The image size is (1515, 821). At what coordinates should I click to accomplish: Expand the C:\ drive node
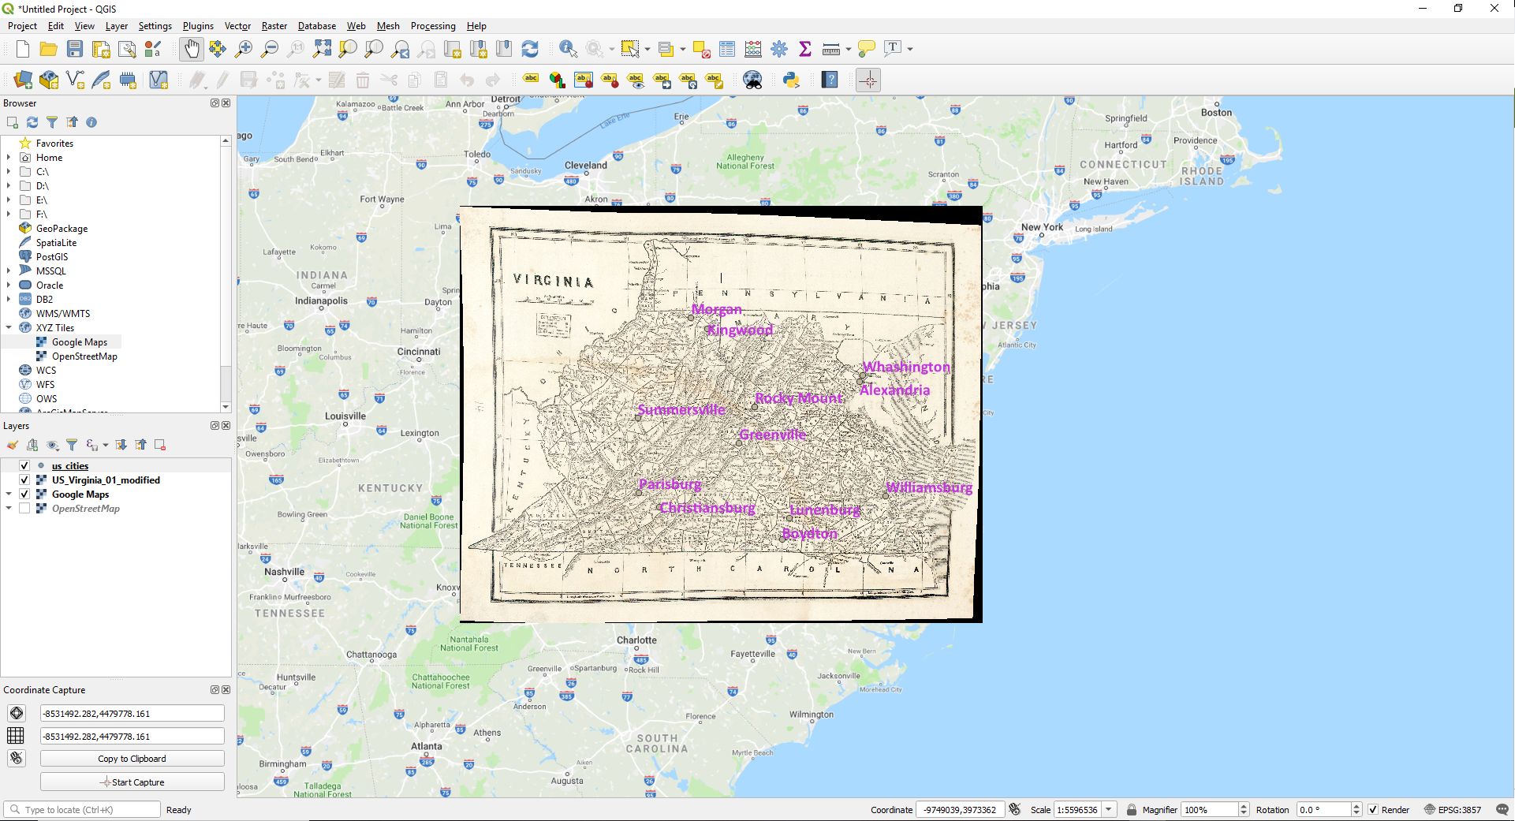[9, 172]
